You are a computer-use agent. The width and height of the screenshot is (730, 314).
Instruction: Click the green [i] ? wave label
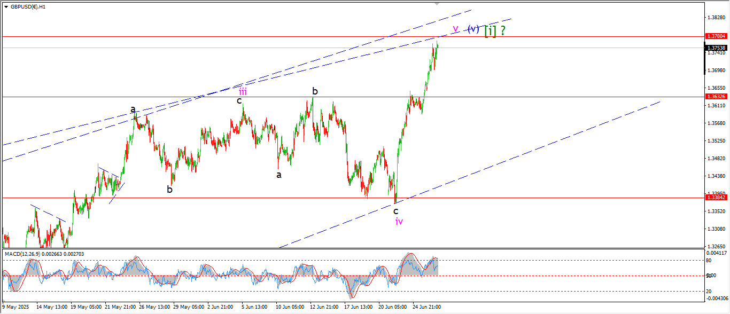(x=494, y=31)
